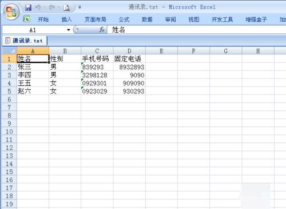
Task: Select row 1 header
Action: (x=9, y=59)
